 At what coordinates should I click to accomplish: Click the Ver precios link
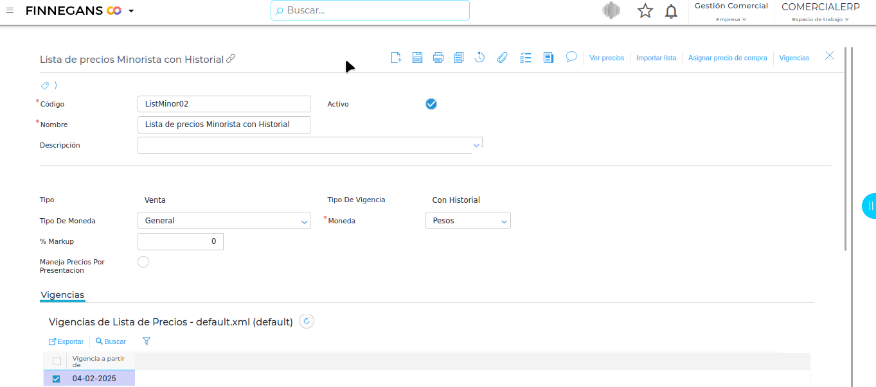point(607,58)
